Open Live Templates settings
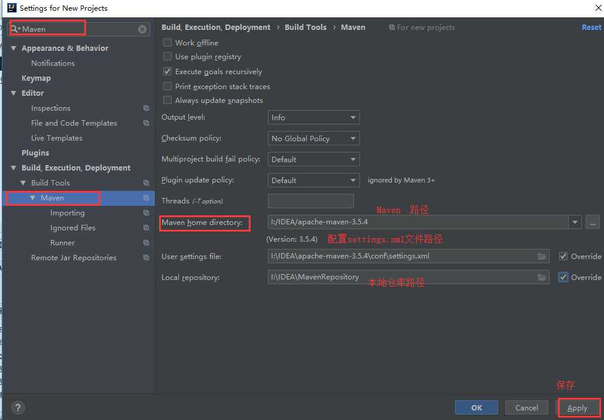The image size is (604, 420). pyautogui.click(x=57, y=138)
